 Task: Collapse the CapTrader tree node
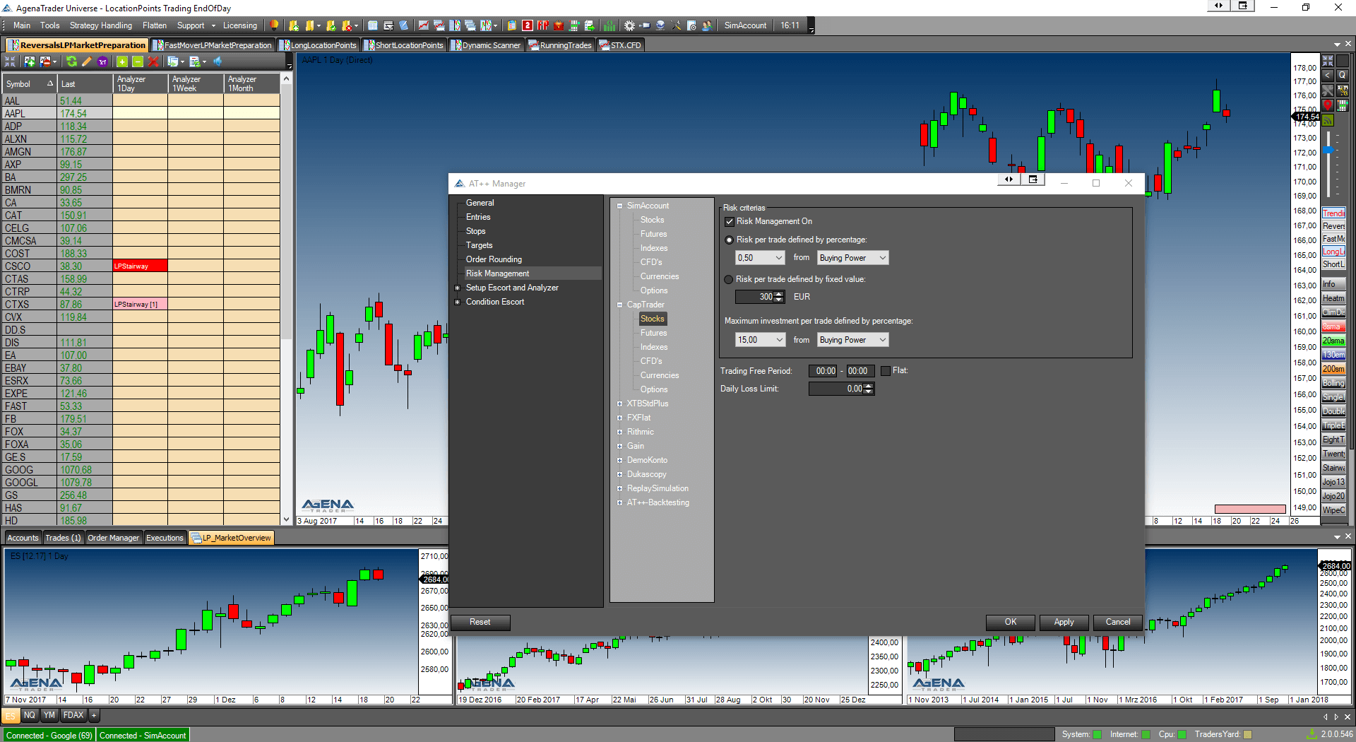pyautogui.click(x=620, y=305)
